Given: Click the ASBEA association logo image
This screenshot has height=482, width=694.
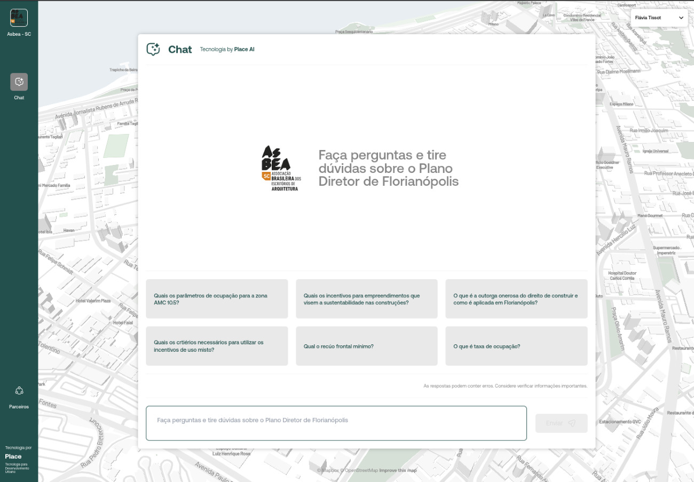Looking at the screenshot, I should (x=281, y=168).
